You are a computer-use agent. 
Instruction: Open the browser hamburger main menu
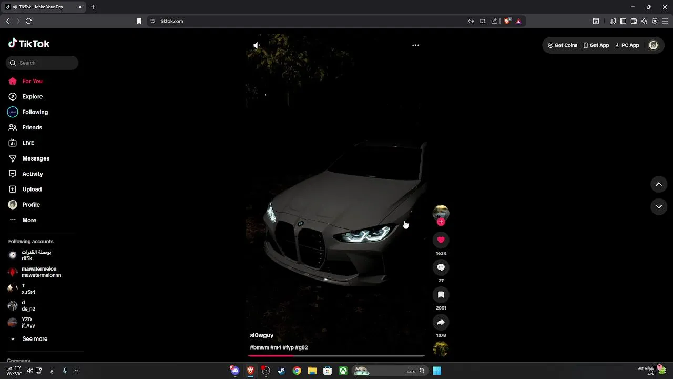point(665,21)
